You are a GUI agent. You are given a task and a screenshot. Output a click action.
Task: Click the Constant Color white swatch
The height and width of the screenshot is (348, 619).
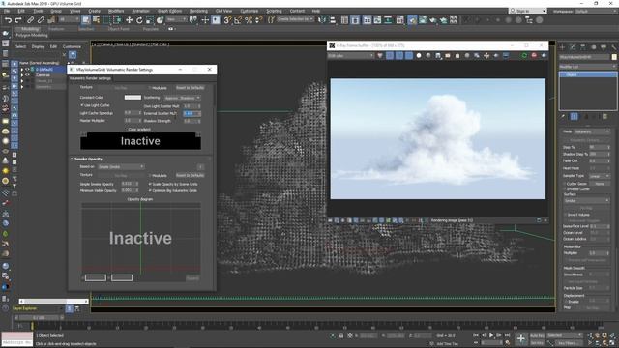click(x=133, y=97)
